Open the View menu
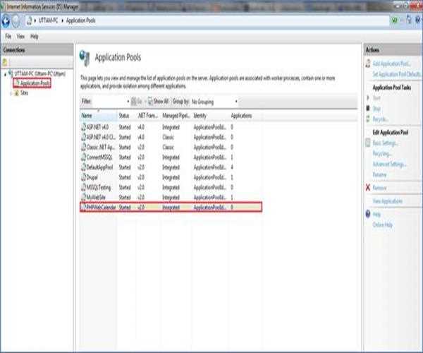The width and height of the screenshot is (423, 353). 20,36
